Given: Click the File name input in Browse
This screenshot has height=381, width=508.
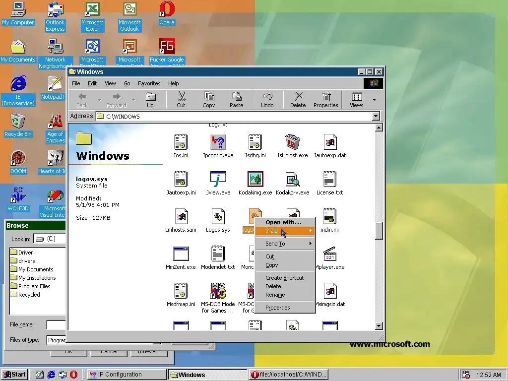Looking at the screenshot, I should coord(57,324).
